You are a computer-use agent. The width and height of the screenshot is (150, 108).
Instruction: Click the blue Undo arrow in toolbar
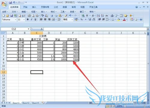pyautogui.click(x=70, y=15)
